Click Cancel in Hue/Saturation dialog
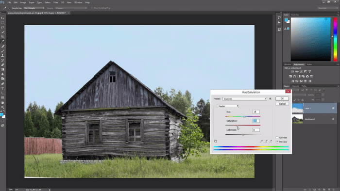This screenshot has width=340, height=191. 282,104
